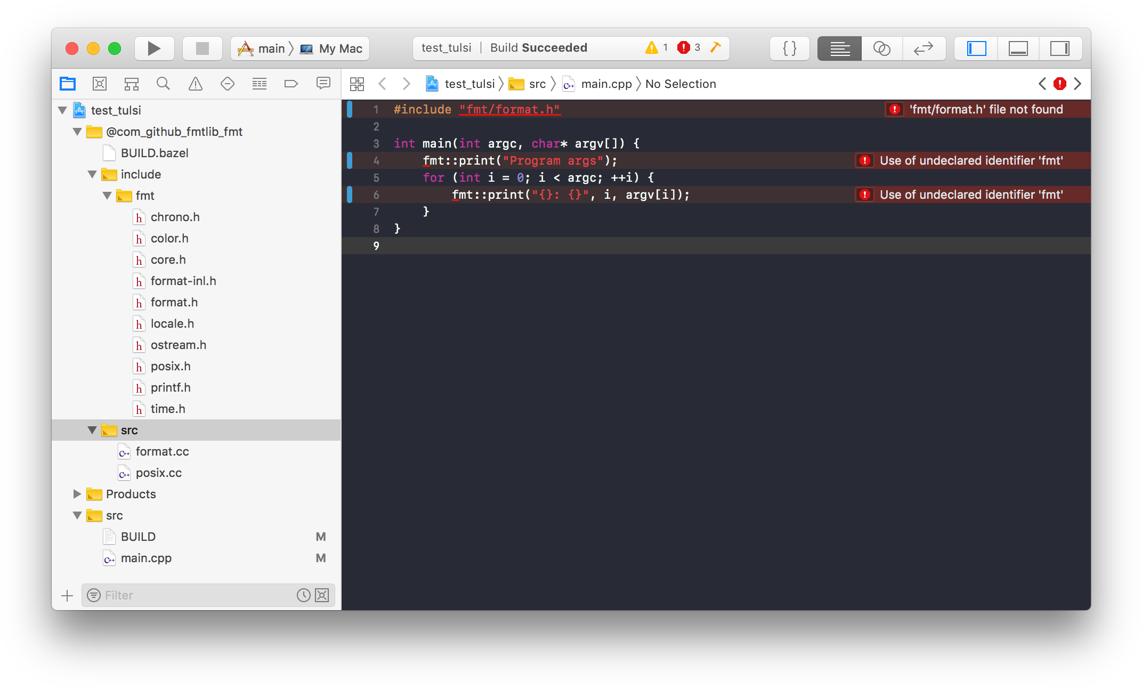Collapse the include folder
Image resolution: width=1142 pixels, height=689 pixels.
(92, 174)
